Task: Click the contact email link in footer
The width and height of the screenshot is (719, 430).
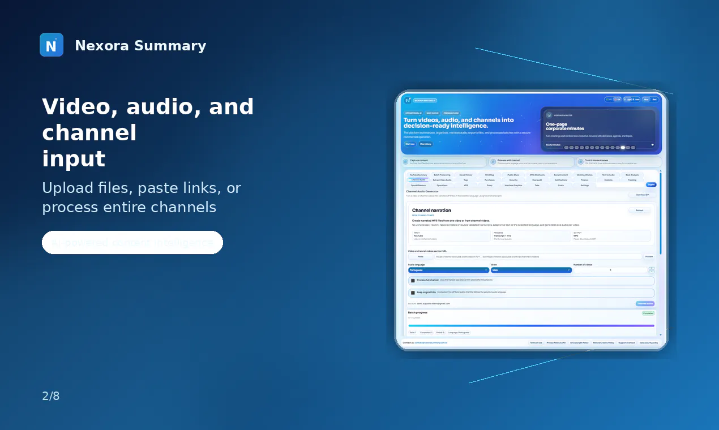Action: [x=431, y=343]
